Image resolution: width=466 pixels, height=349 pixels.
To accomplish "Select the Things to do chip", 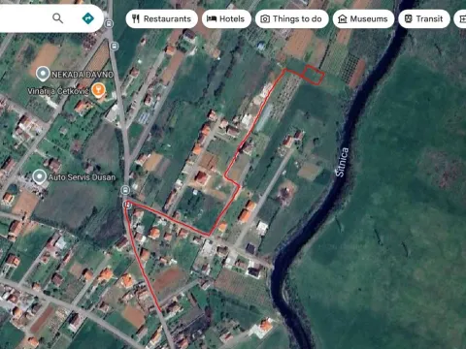I will 292,19.
